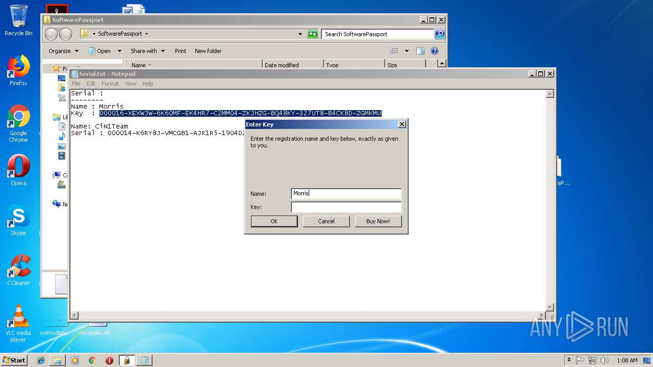Image resolution: width=653 pixels, height=367 pixels.
Task: Open the Skype desktop shortcut
Action: tap(18, 220)
